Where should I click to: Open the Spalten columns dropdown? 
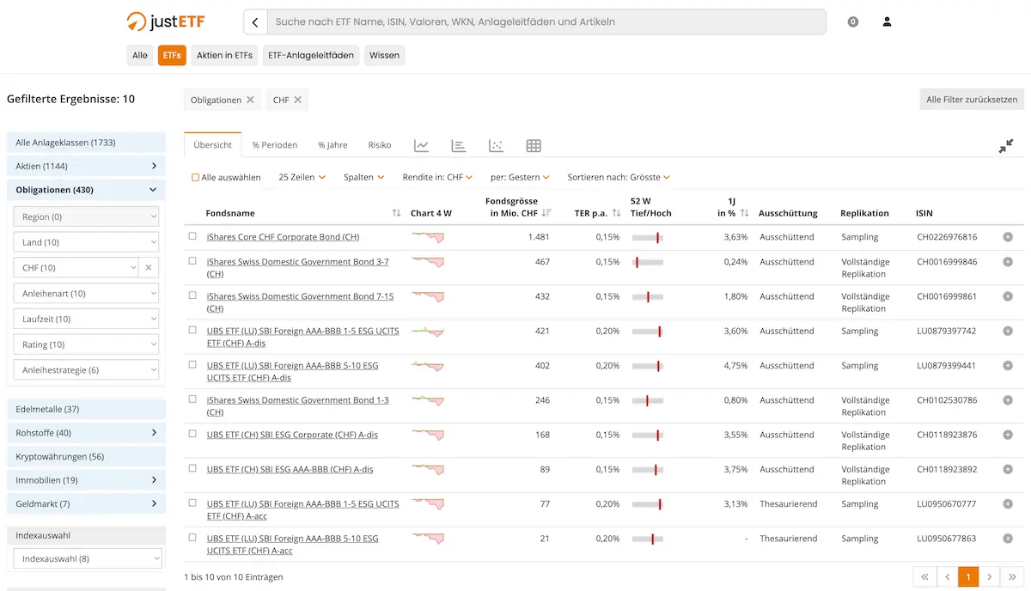tap(364, 177)
